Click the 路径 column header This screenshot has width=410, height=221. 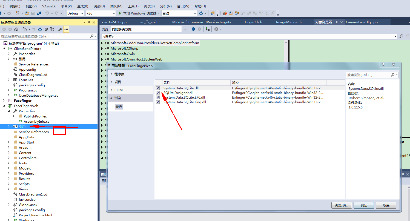coord(279,82)
